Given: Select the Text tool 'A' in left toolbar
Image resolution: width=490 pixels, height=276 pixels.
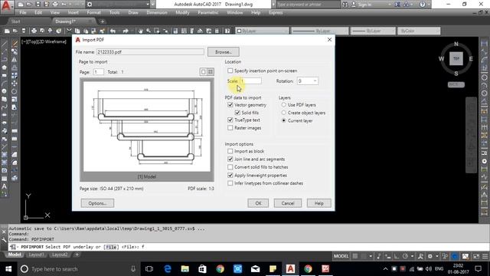Looking at the screenshot, I should pos(5,186).
